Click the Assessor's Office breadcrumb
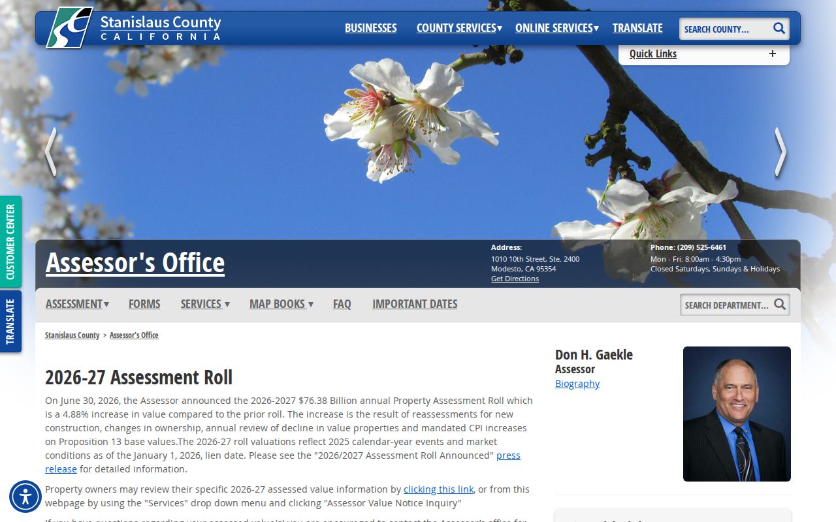 pyautogui.click(x=134, y=335)
